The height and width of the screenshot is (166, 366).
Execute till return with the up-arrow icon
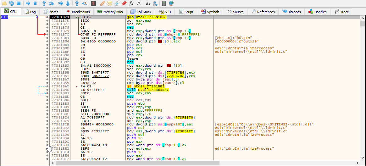[x=77, y=3]
